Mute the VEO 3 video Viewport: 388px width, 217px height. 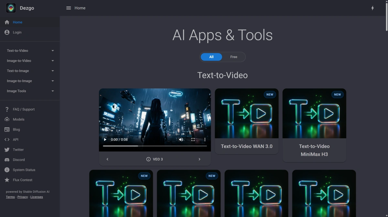click(181, 140)
